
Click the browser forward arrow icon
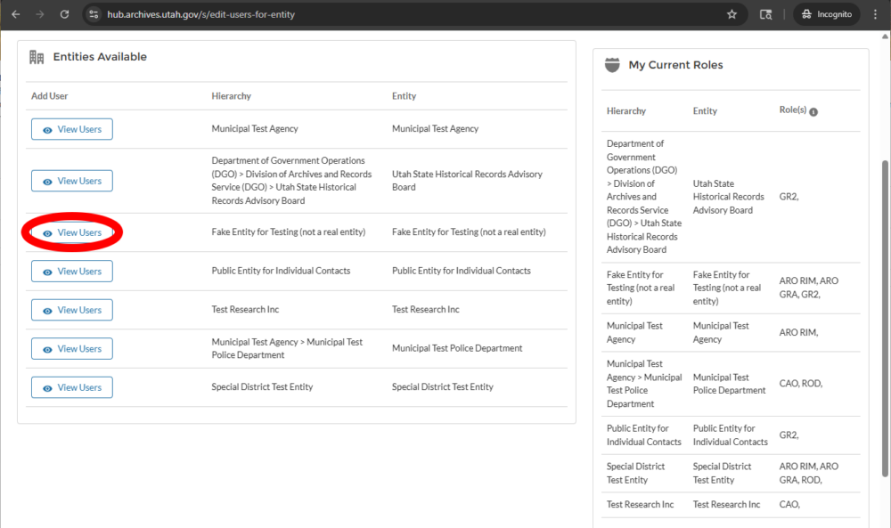[x=40, y=14]
